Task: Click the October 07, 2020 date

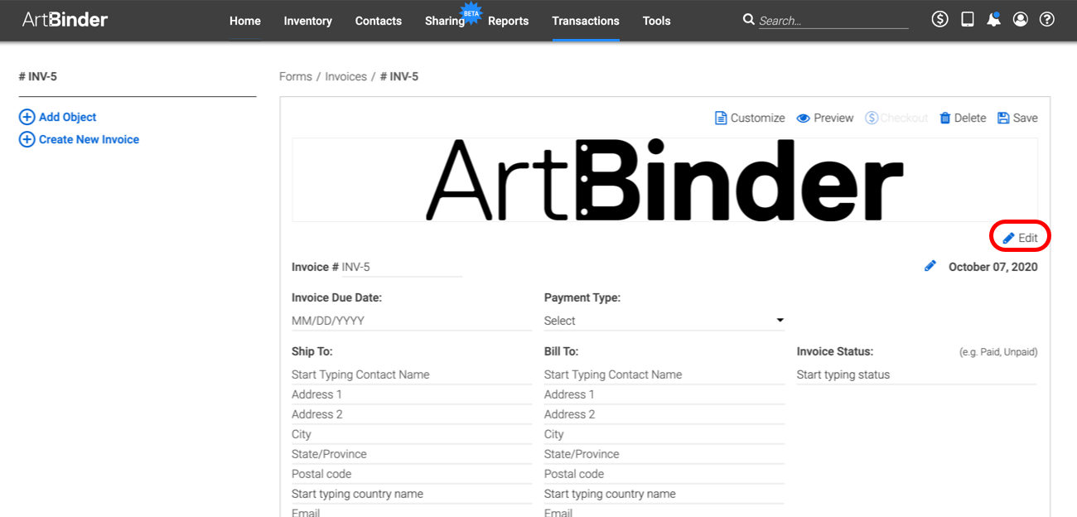Action: (x=992, y=267)
